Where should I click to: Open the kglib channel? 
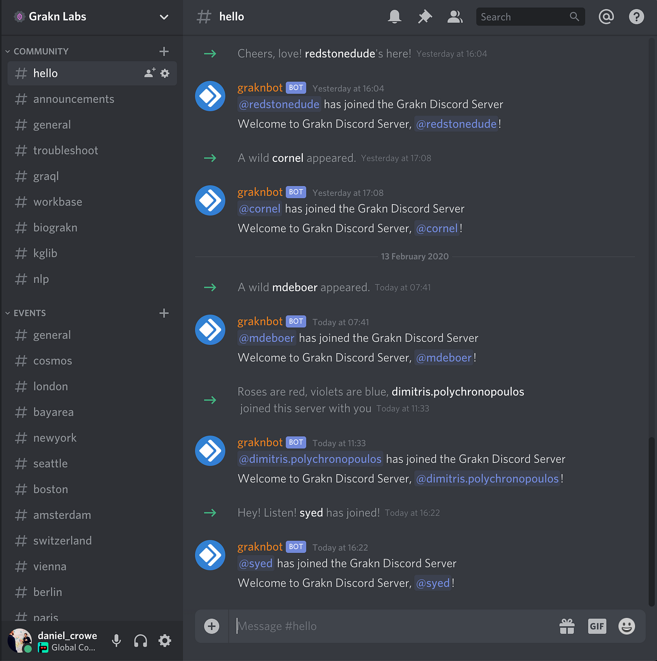tap(92, 254)
